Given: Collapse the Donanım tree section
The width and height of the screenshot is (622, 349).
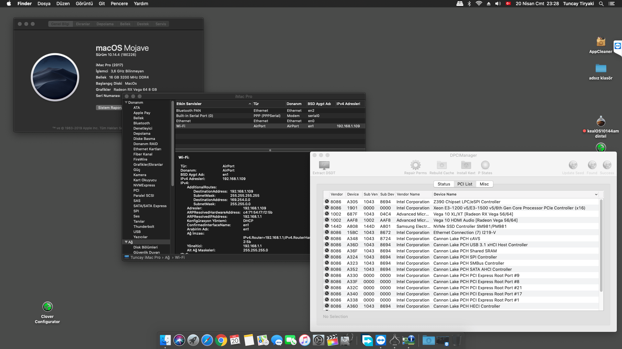Looking at the screenshot, I should [x=126, y=102].
